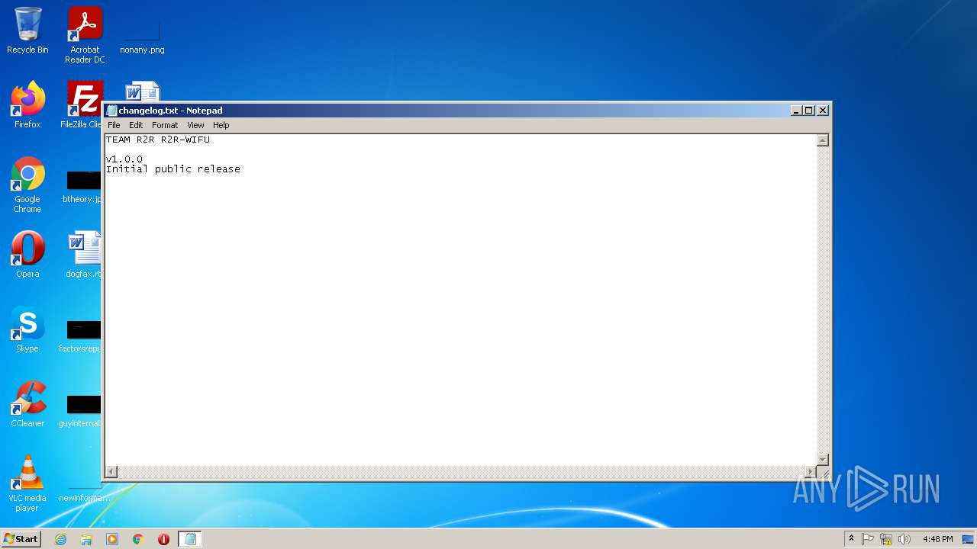Click the taskbar clock showing 4:48 PM
The height and width of the screenshot is (549, 977).
[x=937, y=539]
